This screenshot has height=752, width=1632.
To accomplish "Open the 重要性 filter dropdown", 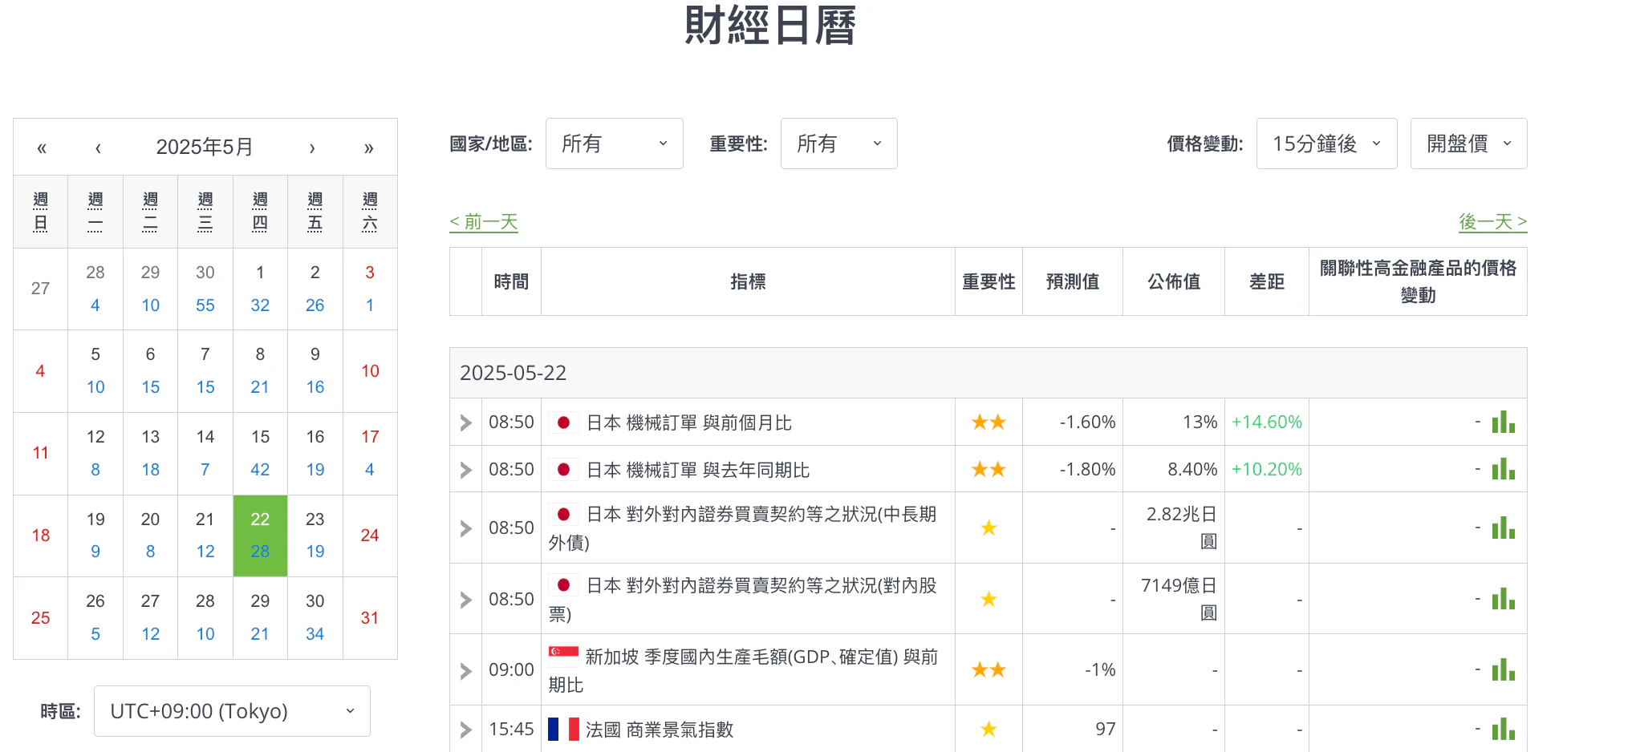I will [838, 144].
